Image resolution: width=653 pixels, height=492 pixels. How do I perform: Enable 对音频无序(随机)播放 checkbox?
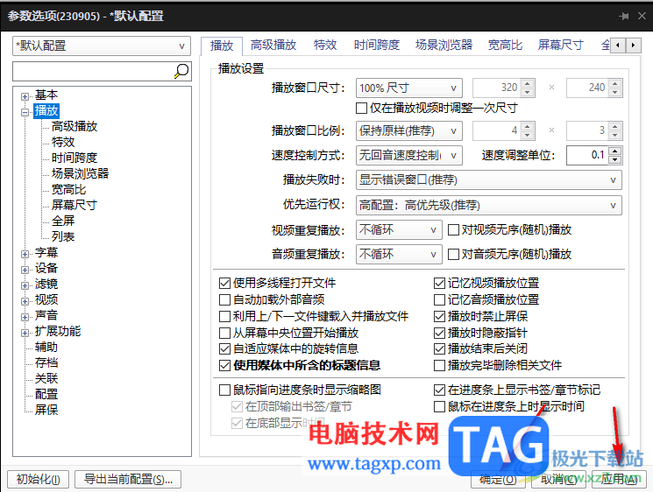click(453, 254)
